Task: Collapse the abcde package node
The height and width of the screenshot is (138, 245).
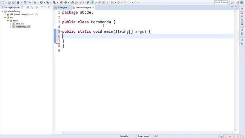Action: pyautogui.click(x=8, y=20)
